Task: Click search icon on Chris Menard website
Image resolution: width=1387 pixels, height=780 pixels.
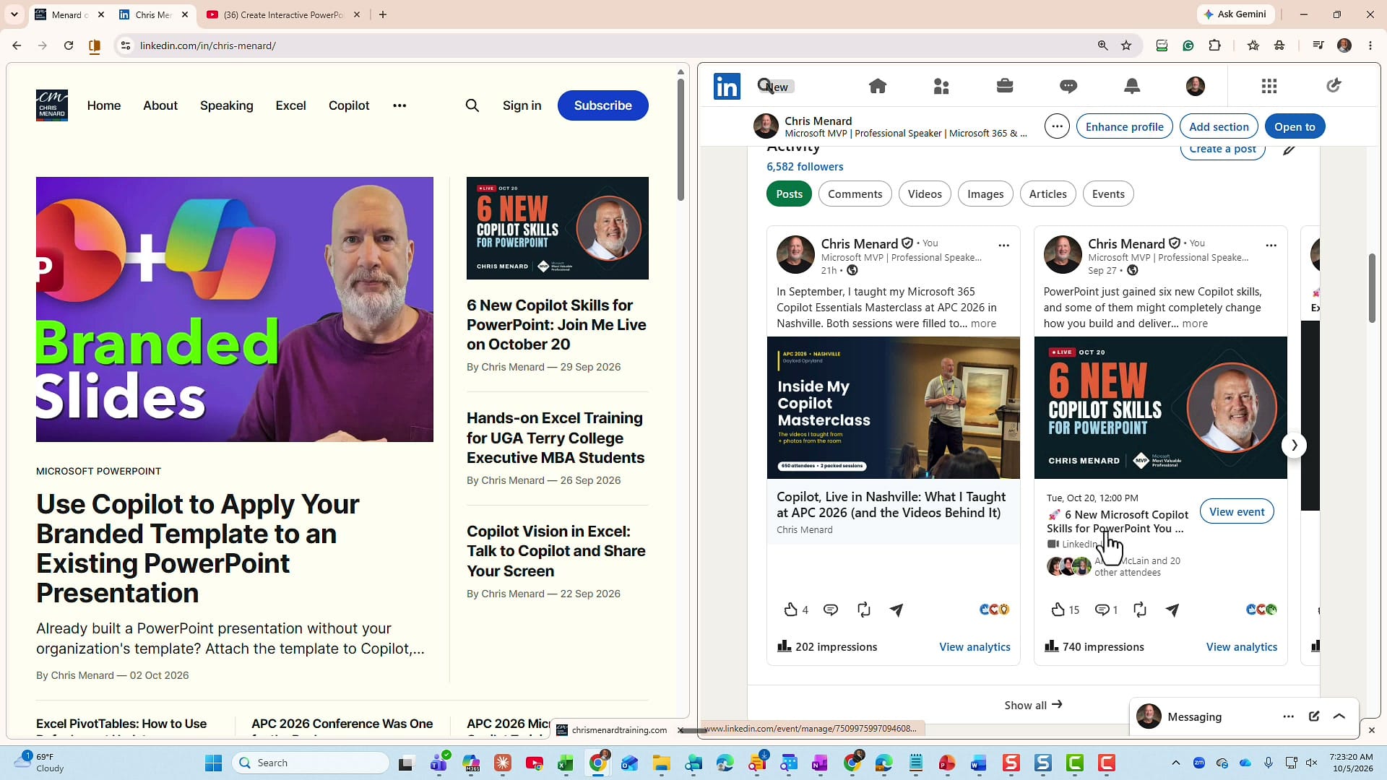Action: pyautogui.click(x=472, y=105)
